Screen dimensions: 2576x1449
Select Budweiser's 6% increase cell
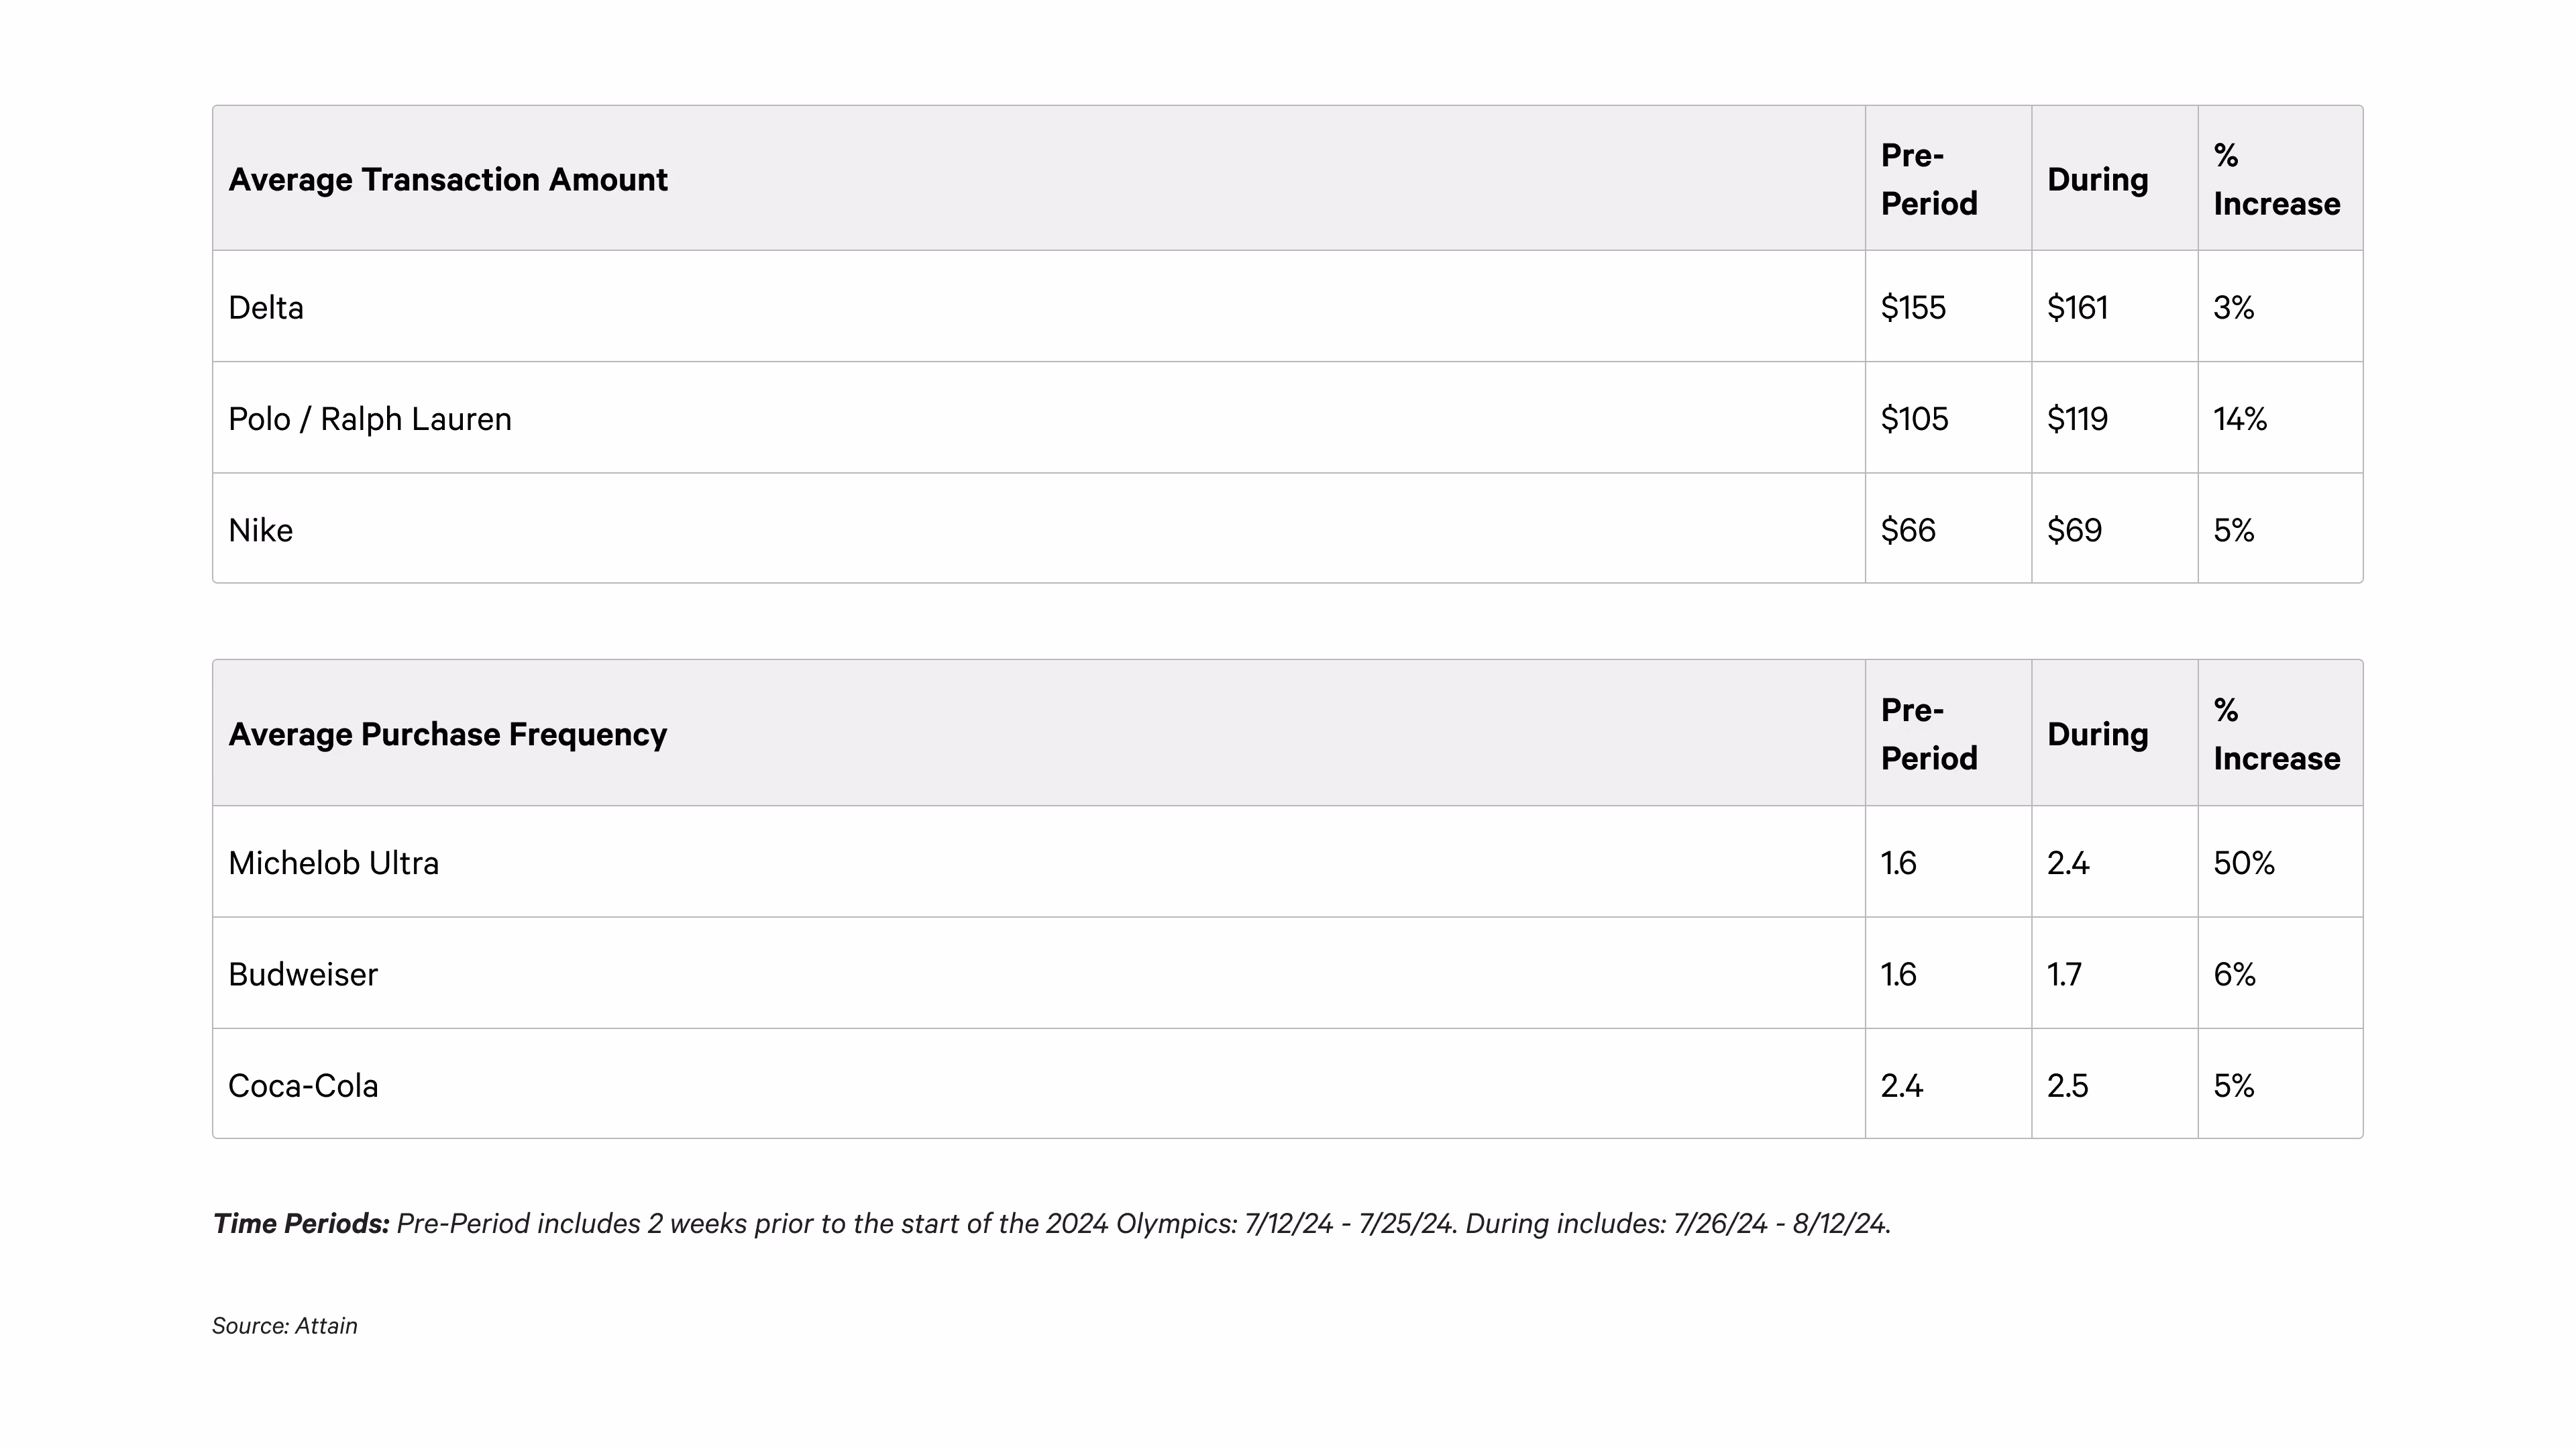(x=2234, y=974)
